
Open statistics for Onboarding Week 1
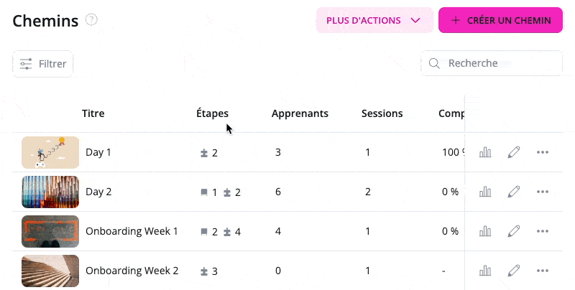click(x=485, y=231)
